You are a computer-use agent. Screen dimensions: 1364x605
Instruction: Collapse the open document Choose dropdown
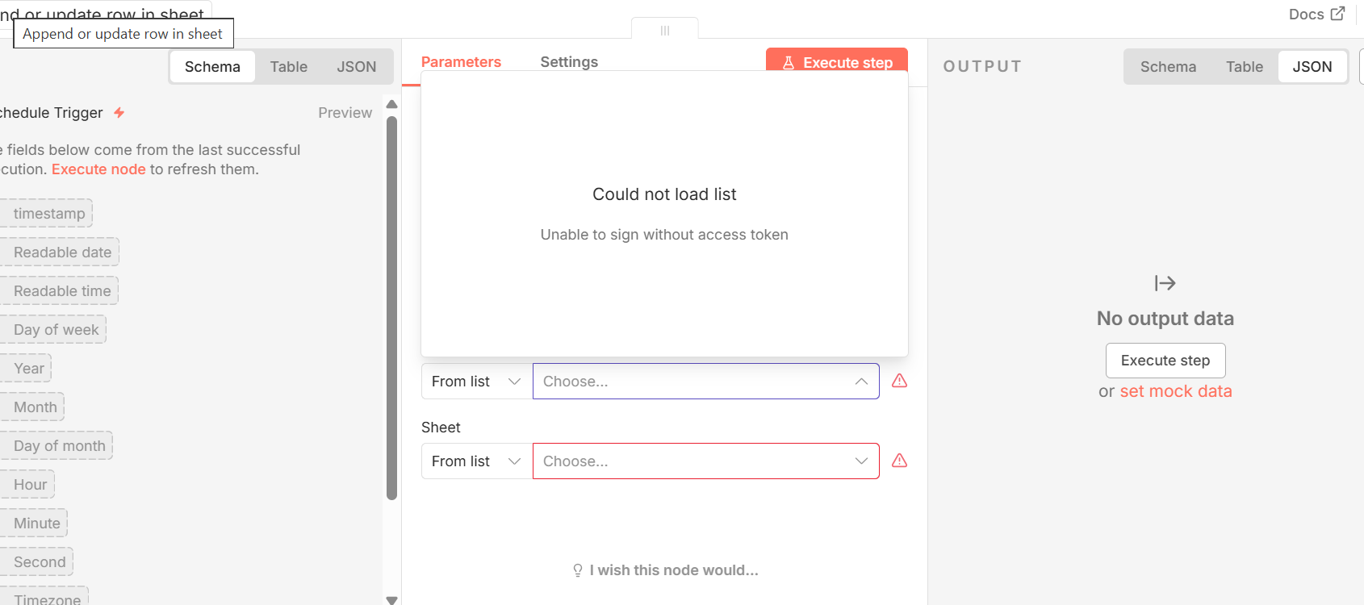pyautogui.click(x=861, y=382)
